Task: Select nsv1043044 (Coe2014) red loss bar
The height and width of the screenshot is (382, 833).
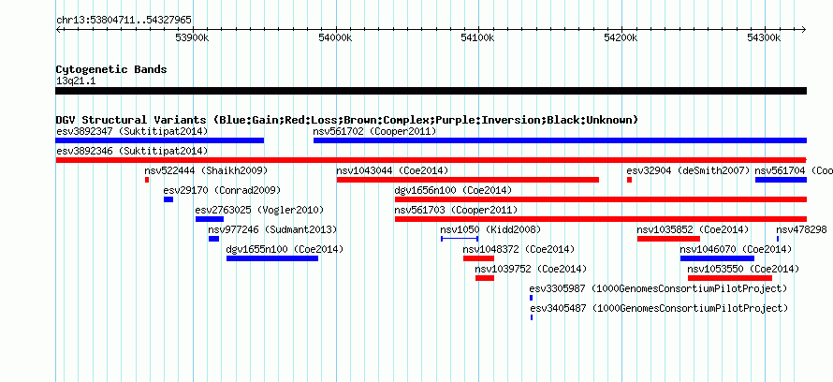Action: pyautogui.click(x=467, y=180)
